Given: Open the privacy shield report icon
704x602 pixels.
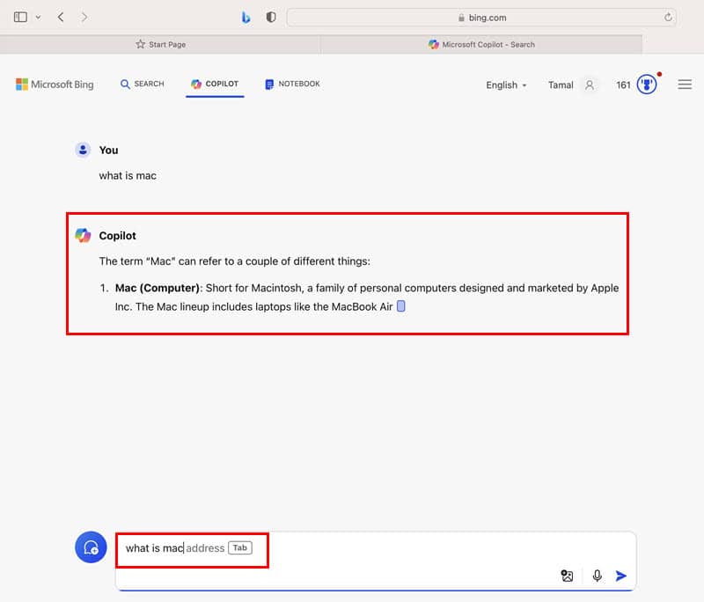Looking at the screenshot, I should (x=271, y=17).
